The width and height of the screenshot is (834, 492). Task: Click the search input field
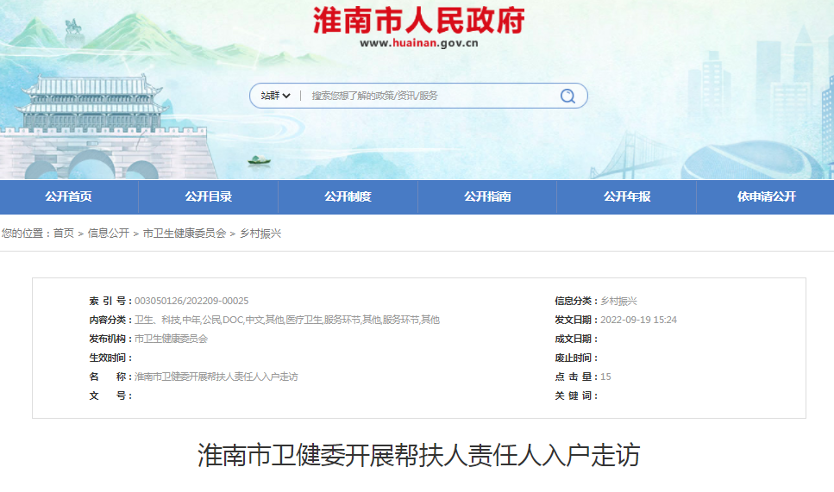[x=431, y=96]
